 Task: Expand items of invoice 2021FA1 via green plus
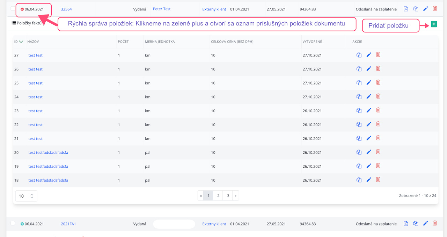tap(22, 224)
